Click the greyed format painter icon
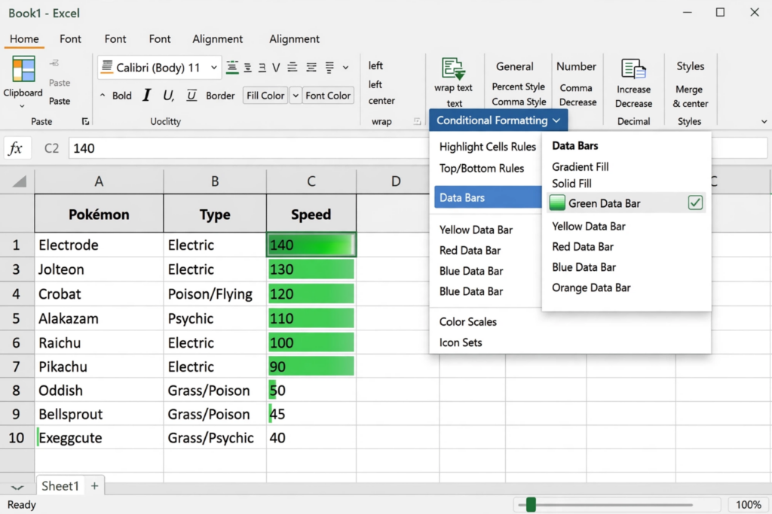 tap(54, 63)
